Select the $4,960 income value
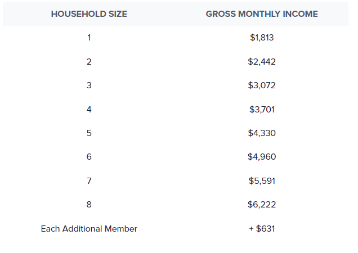The image size is (358, 253). pos(262,157)
